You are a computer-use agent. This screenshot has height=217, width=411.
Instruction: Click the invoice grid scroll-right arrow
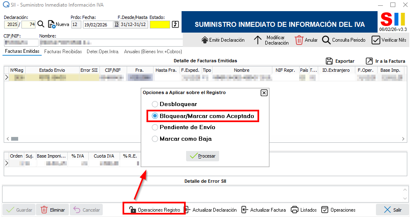(x=403, y=139)
